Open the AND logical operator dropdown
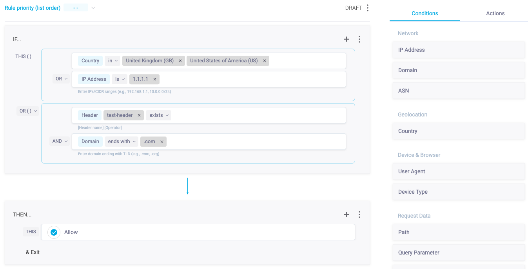This screenshot has width=528, height=269. tap(60, 141)
